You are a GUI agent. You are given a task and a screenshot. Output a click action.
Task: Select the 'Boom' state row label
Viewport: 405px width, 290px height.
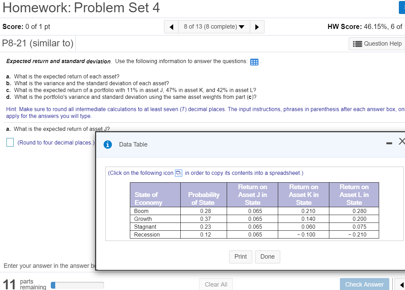[141, 211]
